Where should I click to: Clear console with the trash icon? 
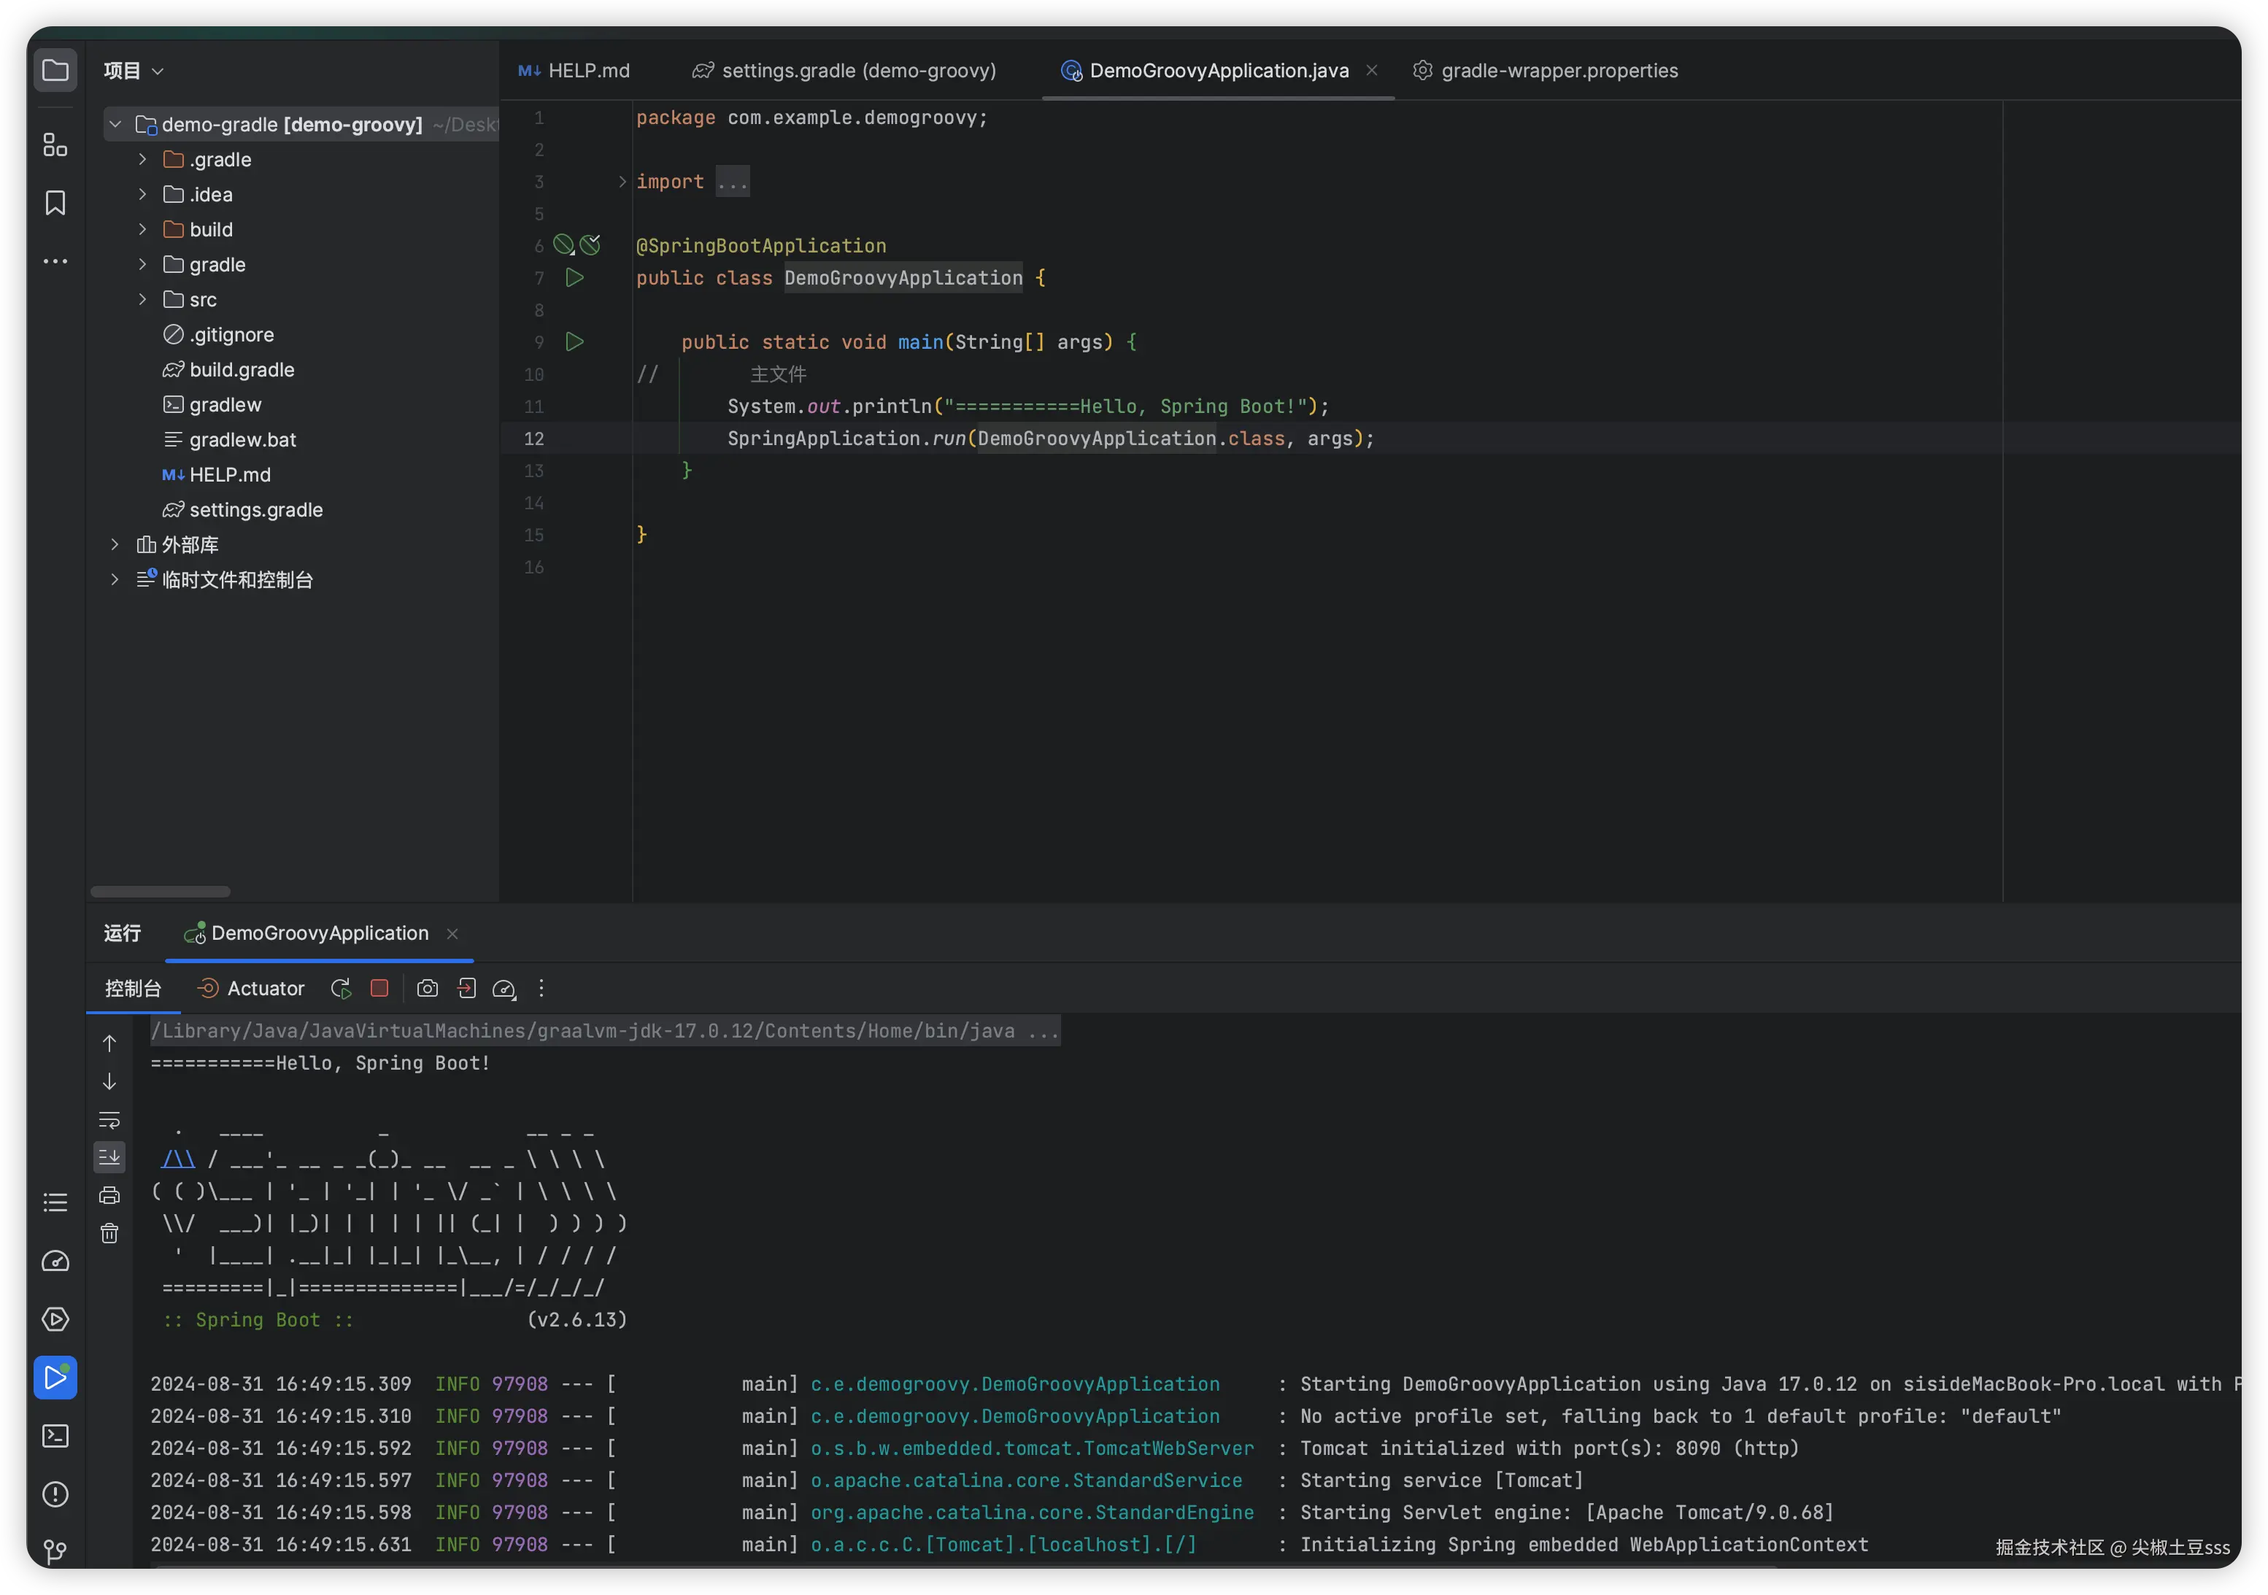point(109,1234)
